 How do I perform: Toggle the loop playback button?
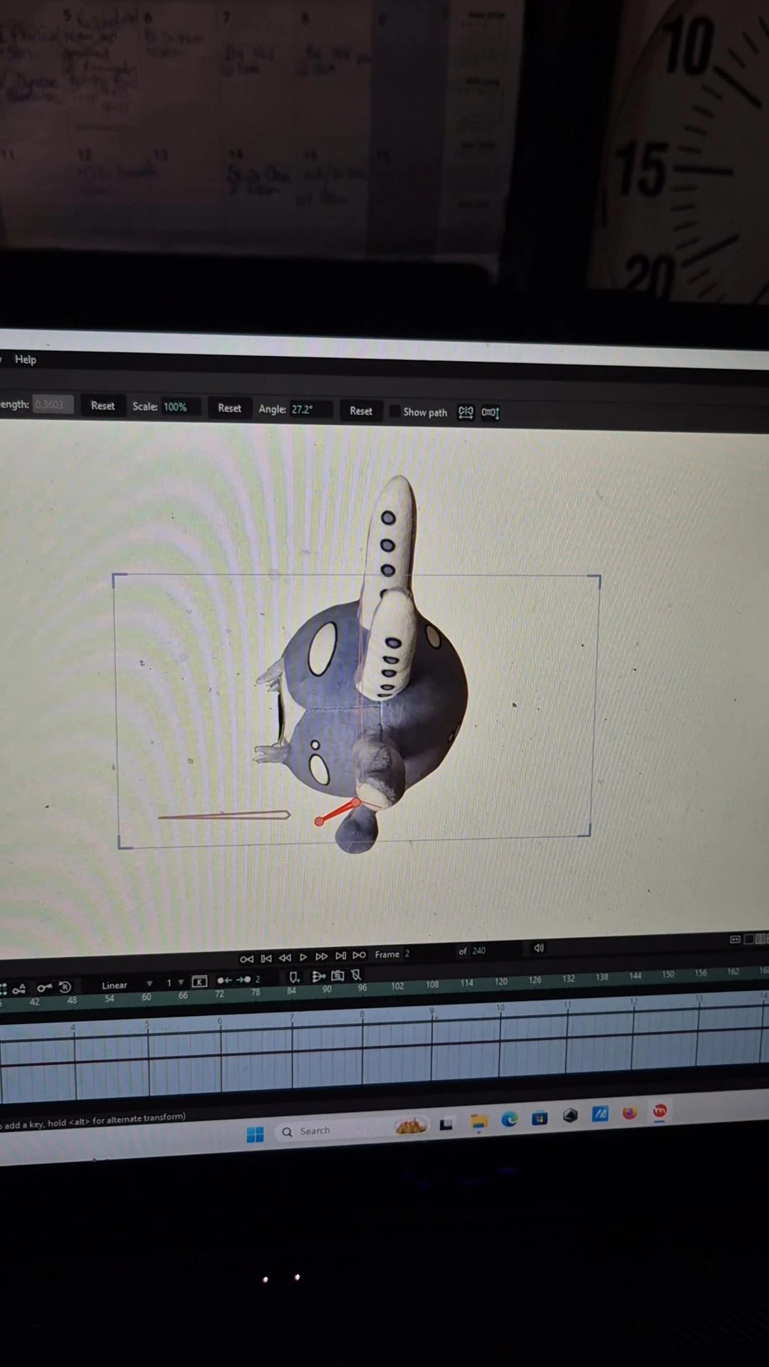point(359,955)
